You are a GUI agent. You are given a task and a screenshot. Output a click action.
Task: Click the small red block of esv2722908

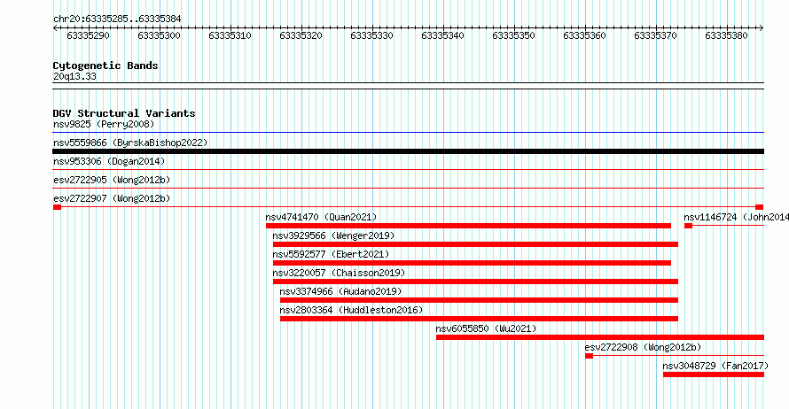(589, 356)
